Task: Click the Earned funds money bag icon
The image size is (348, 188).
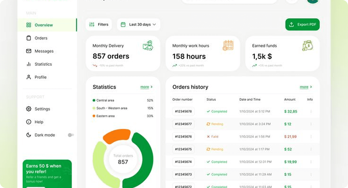Action: click(307, 45)
